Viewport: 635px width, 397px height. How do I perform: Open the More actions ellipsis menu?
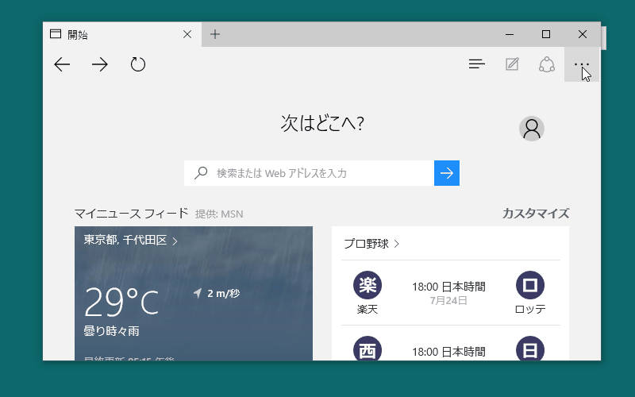(x=582, y=64)
